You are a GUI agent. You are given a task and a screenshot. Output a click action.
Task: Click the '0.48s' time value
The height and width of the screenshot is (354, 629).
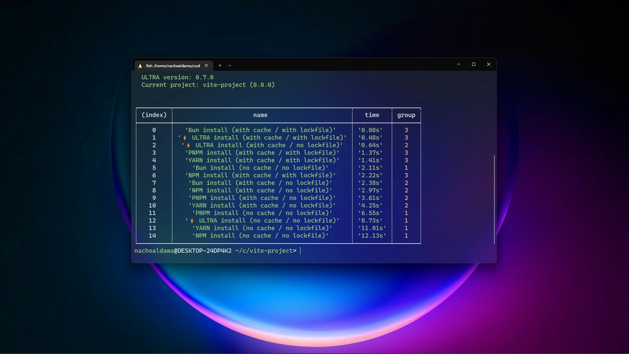tap(370, 138)
